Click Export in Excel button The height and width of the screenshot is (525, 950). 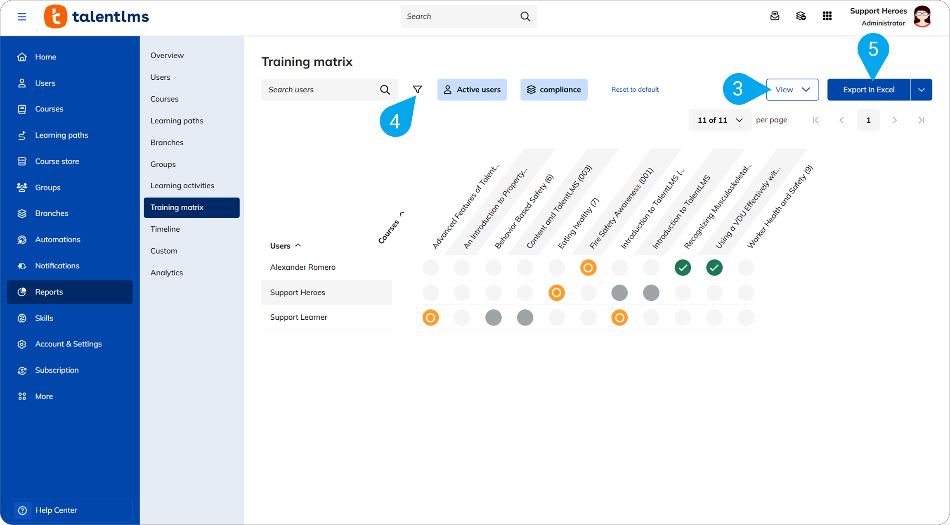point(868,90)
